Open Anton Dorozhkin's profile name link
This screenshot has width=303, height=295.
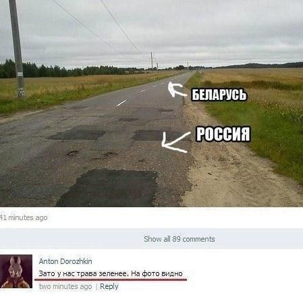tap(65, 261)
